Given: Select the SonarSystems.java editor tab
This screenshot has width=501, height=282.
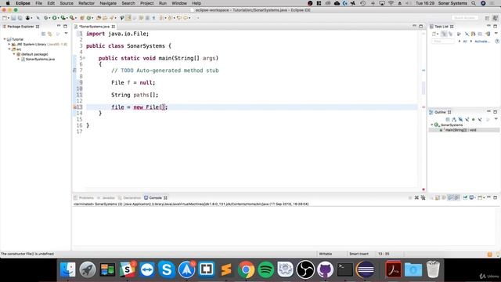Looking at the screenshot, I should tap(94, 27).
